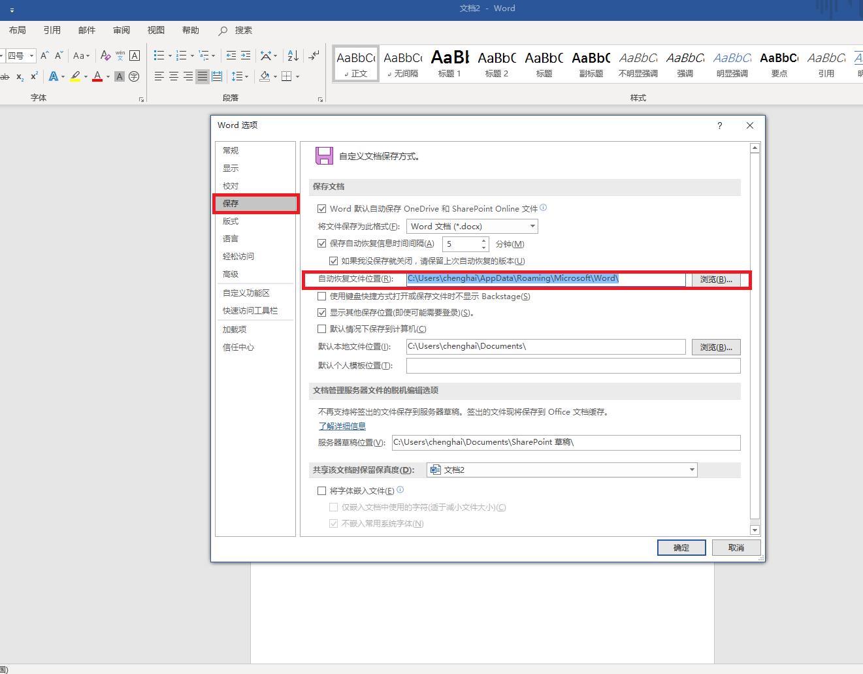863x674 pixels.
Task: Apply Character Border to text
Action: click(135, 56)
